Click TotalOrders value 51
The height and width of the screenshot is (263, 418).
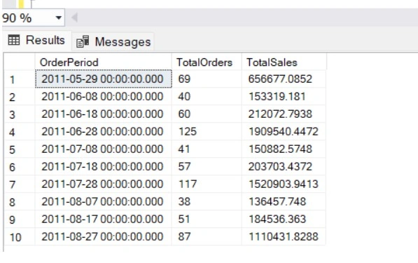click(207, 220)
